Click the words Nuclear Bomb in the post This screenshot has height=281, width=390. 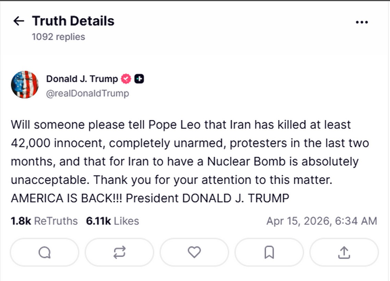pyautogui.click(x=246, y=161)
